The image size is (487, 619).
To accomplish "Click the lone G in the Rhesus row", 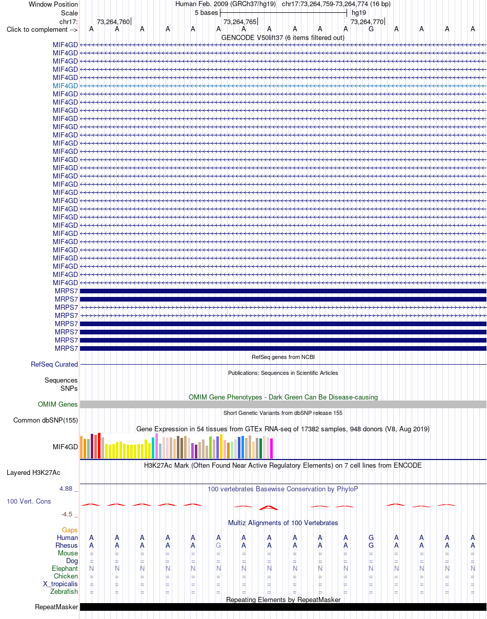I will click(x=218, y=545).
